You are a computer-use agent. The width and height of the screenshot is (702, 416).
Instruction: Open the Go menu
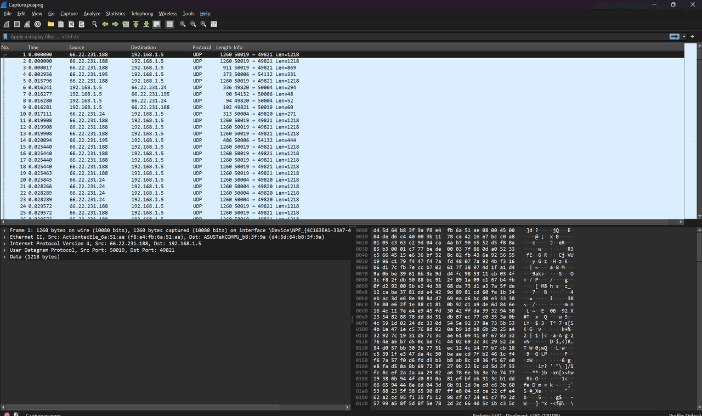[x=51, y=14]
